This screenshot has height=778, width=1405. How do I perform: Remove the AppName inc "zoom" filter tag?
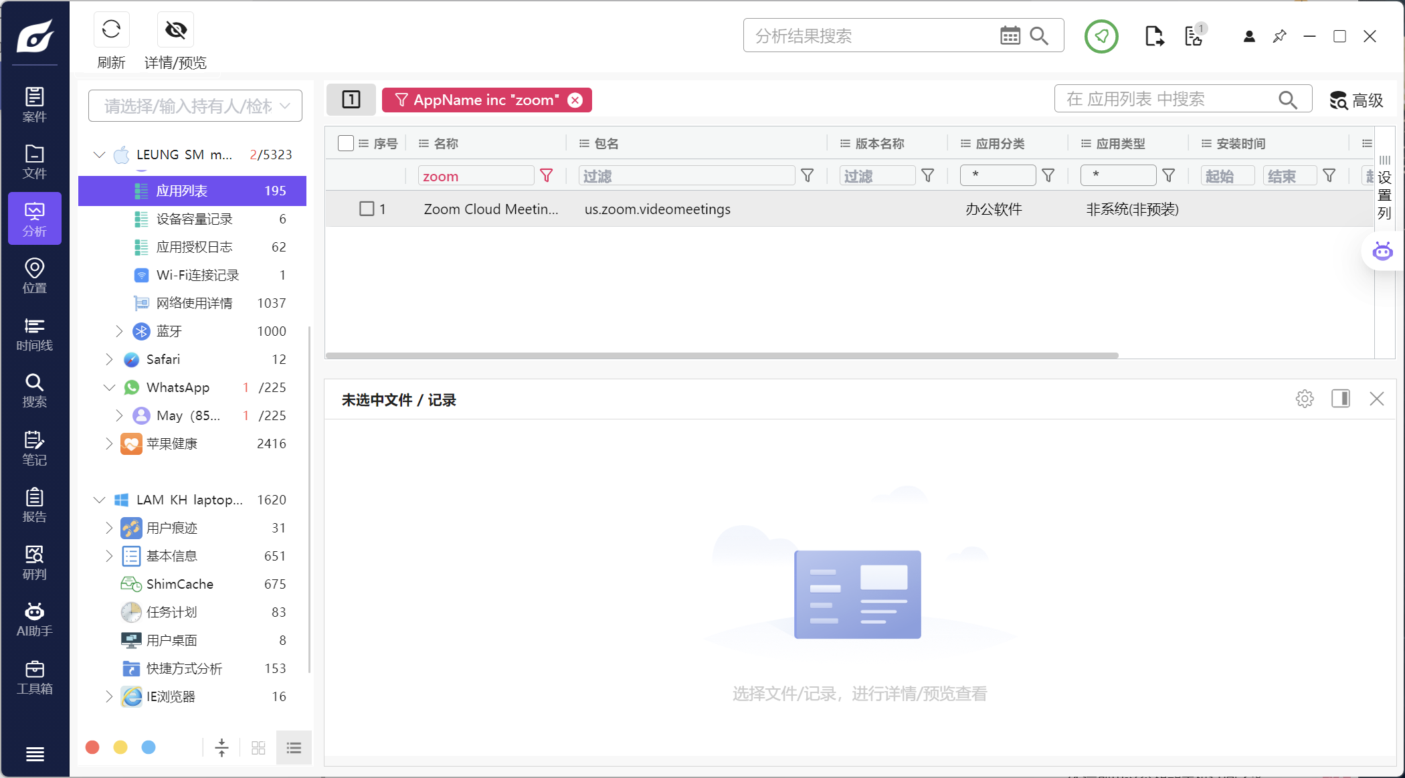[x=575, y=100]
